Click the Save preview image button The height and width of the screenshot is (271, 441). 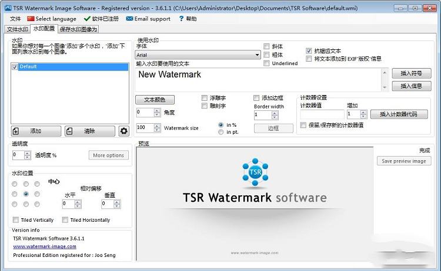[x=404, y=161]
